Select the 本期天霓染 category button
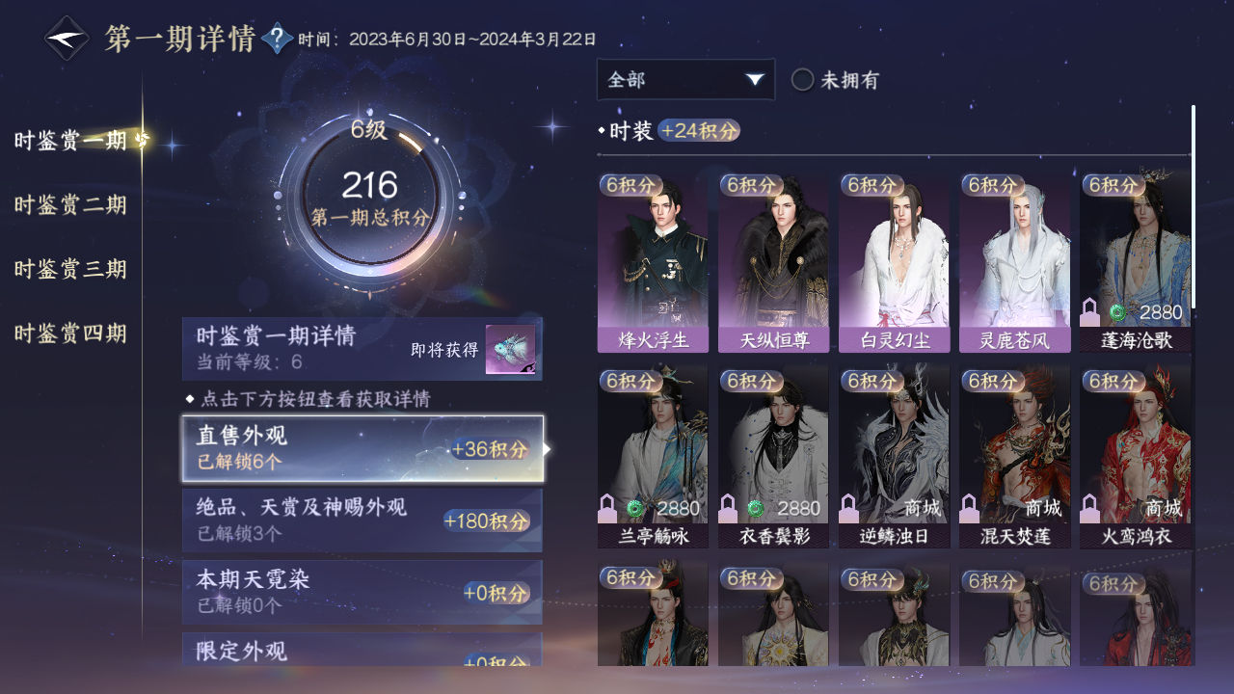 362,593
